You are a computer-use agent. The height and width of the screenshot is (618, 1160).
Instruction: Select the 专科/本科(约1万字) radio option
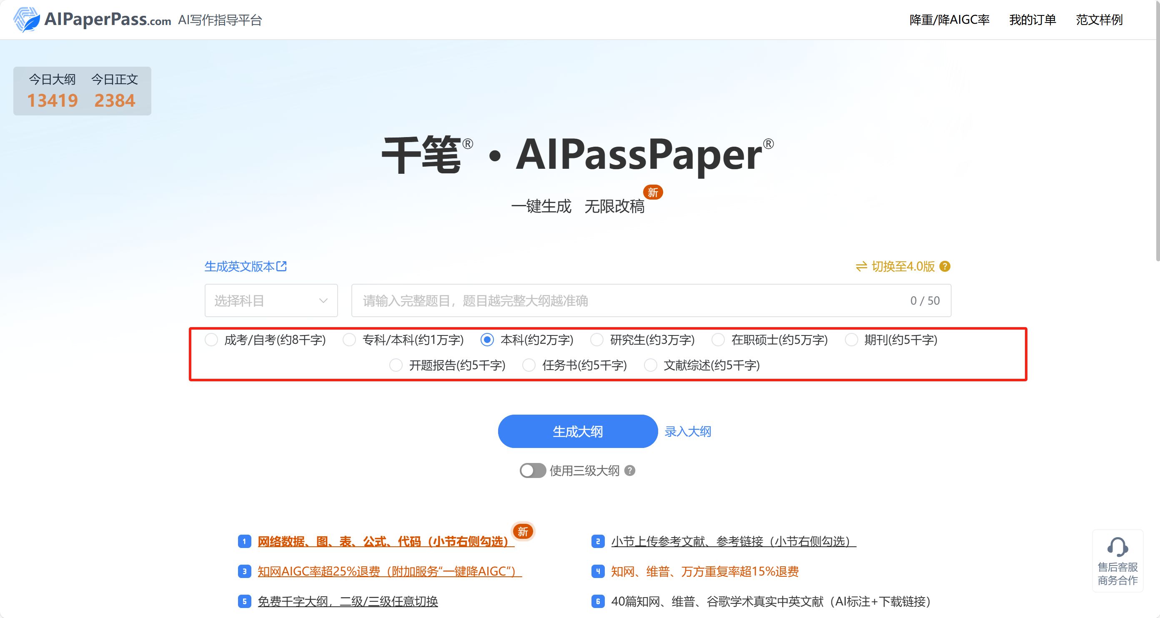click(x=349, y=339)
